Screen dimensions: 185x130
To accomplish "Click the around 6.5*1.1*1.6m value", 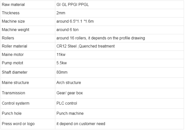I will click(75, 21).
